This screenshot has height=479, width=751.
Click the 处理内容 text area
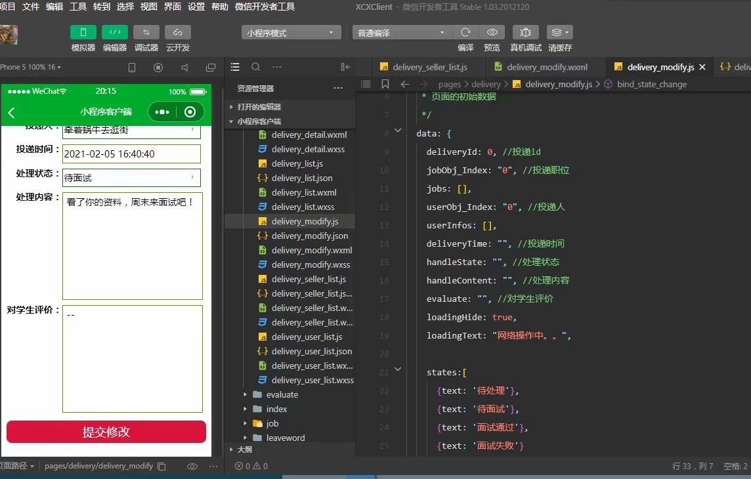click(x=132, y=246)
